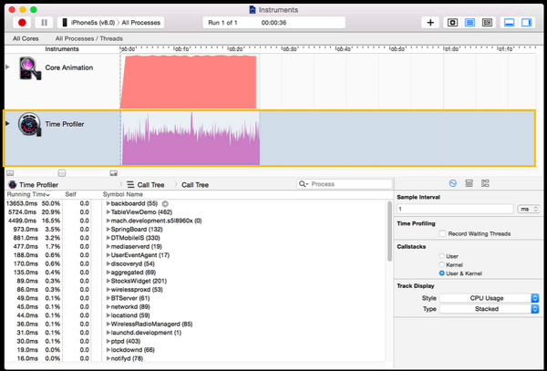Pause the recording with the pause button
The image size is (547, 371).
click(x=44, y=22)
